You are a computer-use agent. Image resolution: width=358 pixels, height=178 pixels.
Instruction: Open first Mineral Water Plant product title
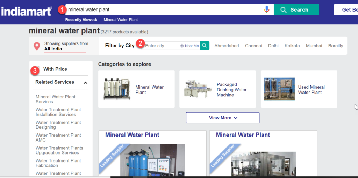pyautogui.click(x=132, y=135)
